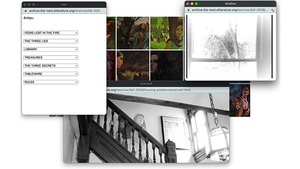300x169 pixels.
Task: Open the LIBRARY dropdown menu
Action: click(x=51, y=49)
